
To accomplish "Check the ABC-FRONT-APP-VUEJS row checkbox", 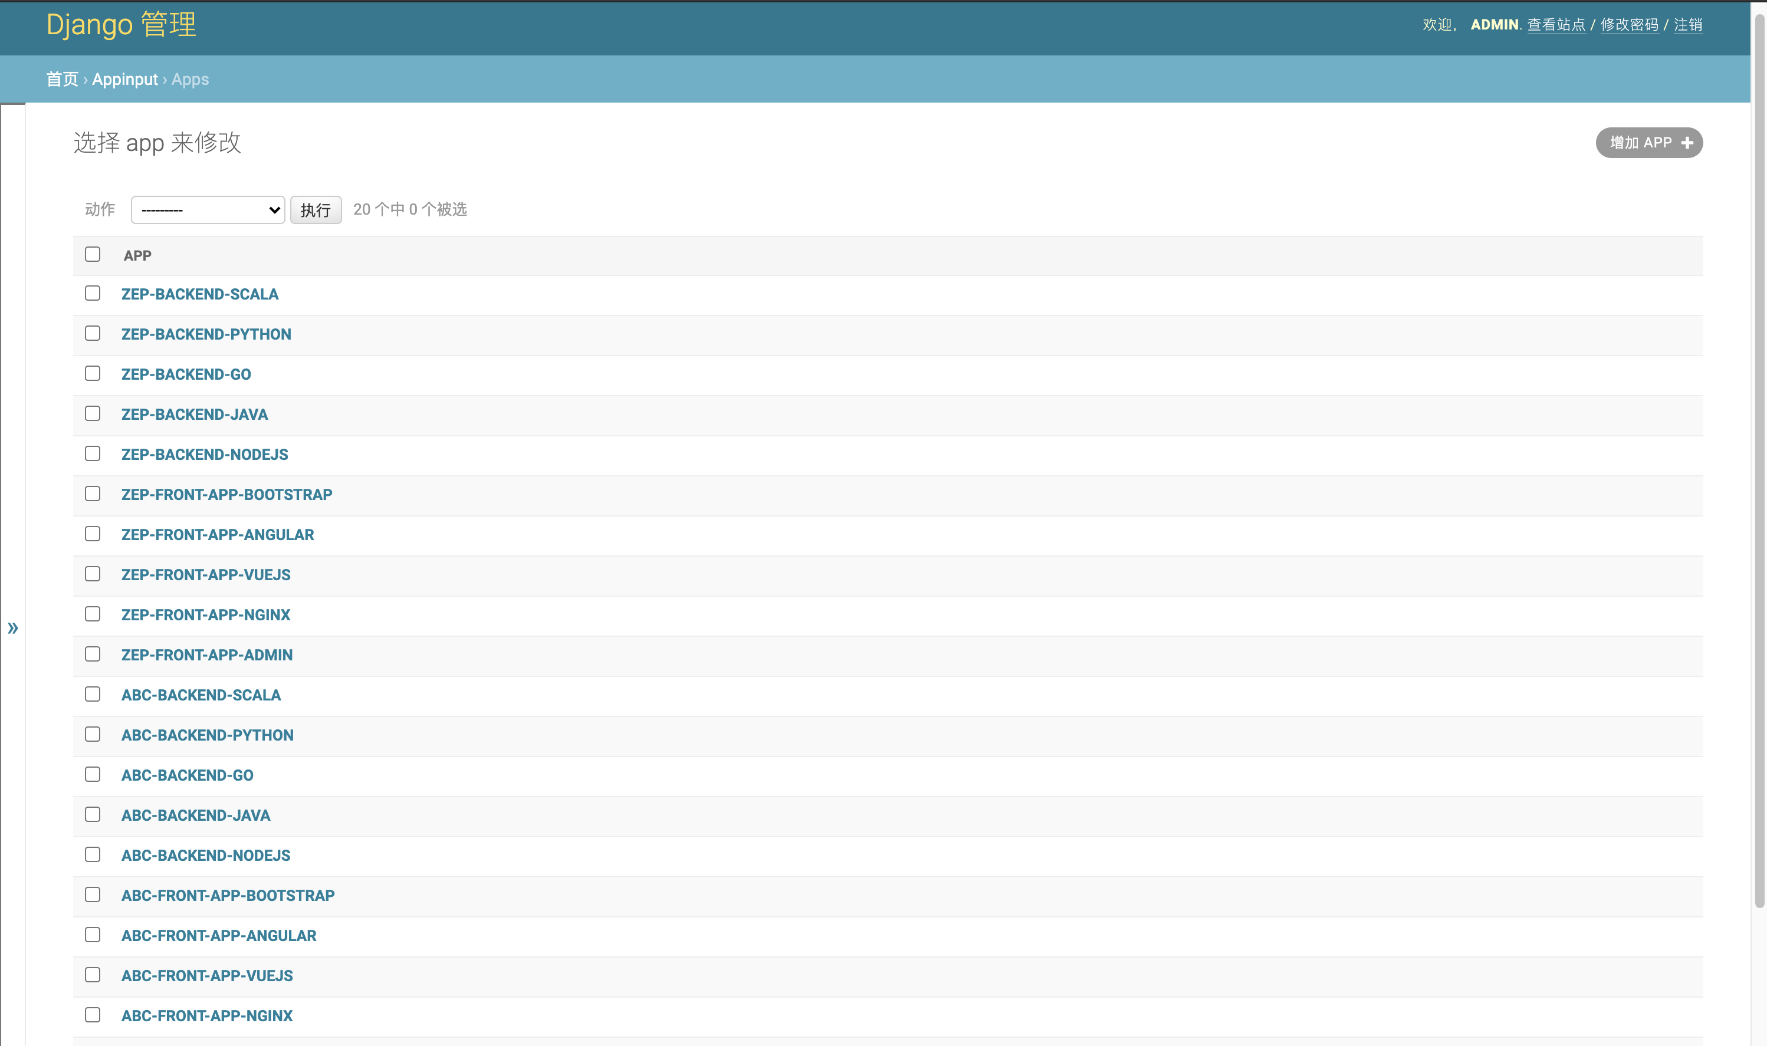I will click(93, 975).
